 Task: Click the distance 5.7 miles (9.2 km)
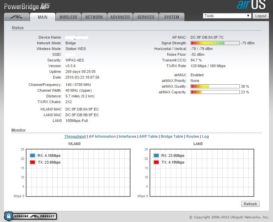pos(80,96)
